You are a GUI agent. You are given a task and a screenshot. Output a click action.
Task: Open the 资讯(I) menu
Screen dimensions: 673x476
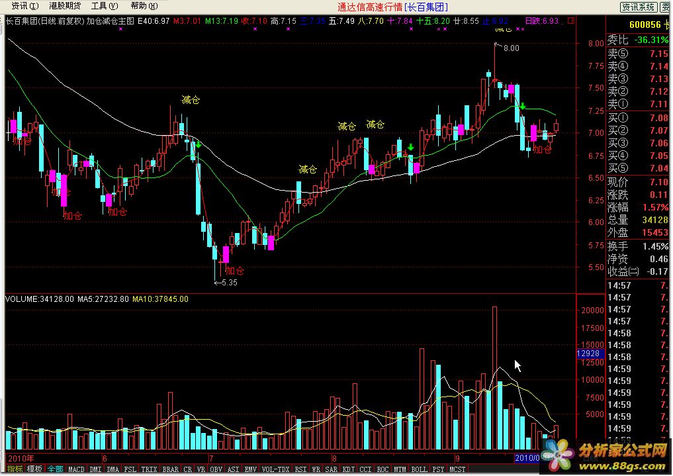tap(24, 6)
